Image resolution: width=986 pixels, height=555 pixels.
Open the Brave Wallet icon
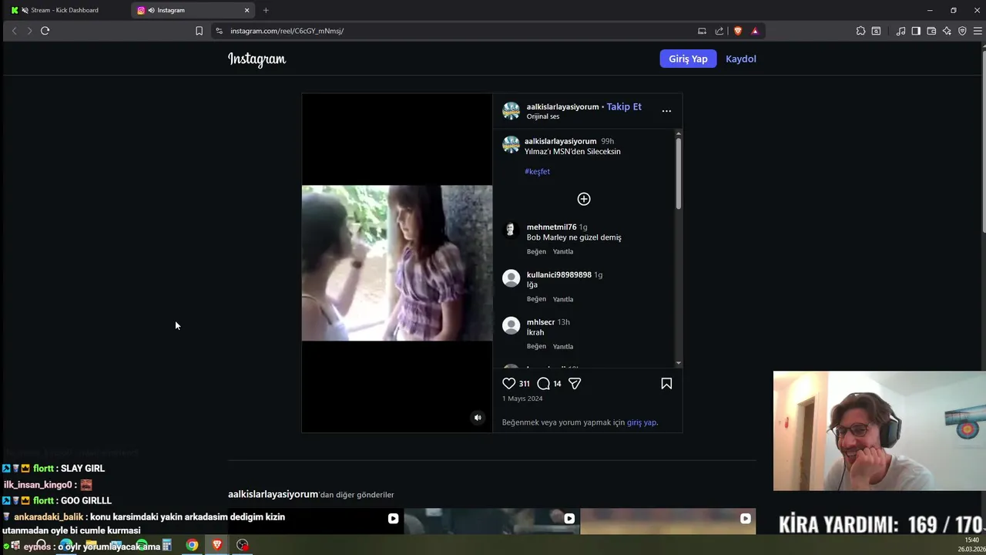931,31
